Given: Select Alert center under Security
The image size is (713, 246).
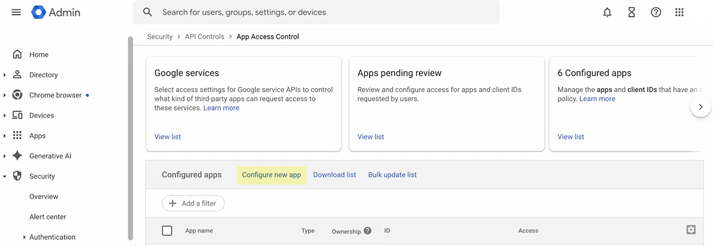Looking at the screenshot, I should pyautogui.click(x=48, y=217).
